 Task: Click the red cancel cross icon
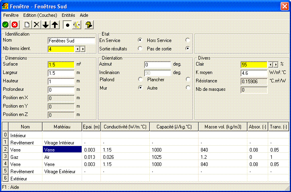[x=14, y=25]
